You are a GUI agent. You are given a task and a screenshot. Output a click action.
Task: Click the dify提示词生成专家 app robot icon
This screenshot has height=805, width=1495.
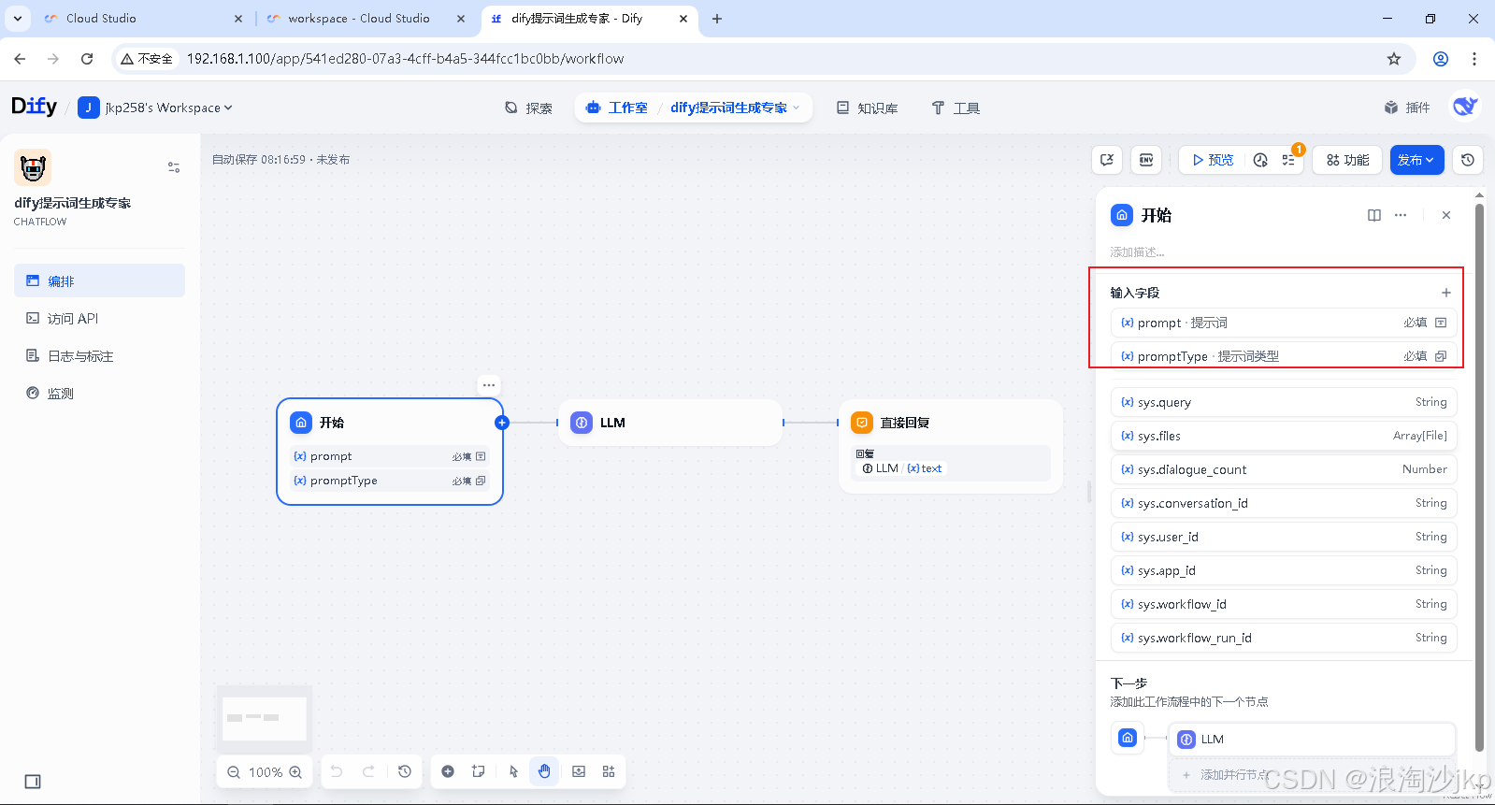click(x=33, y=167)
